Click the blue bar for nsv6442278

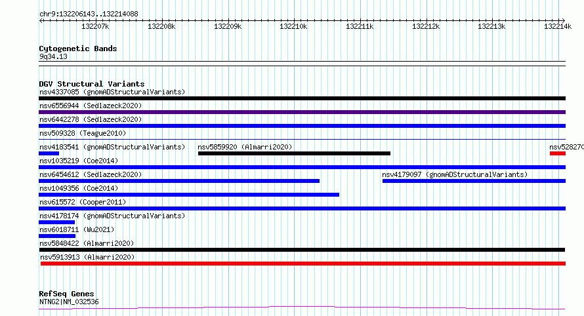tap(302, 126)
